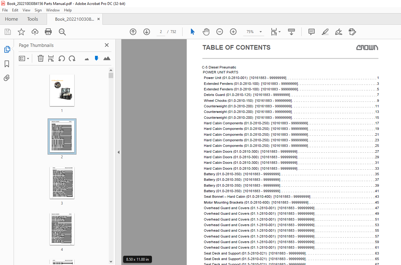Print the document
401x265 pixels.
coord(48,32)
